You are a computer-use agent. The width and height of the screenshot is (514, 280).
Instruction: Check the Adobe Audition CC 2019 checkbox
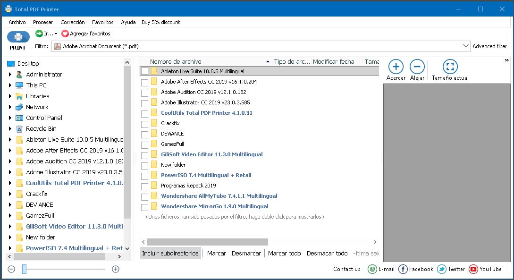coord(144,93)
